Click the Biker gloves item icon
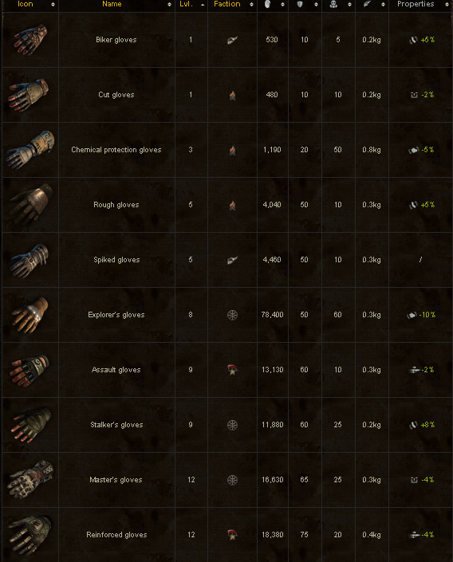 coord(31,40)
